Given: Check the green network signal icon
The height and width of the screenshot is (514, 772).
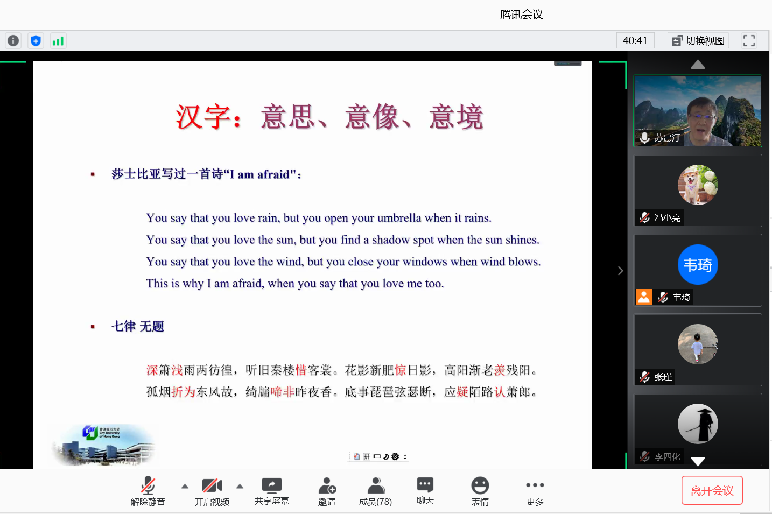Looking at the screenshot, I should point(58,41).
